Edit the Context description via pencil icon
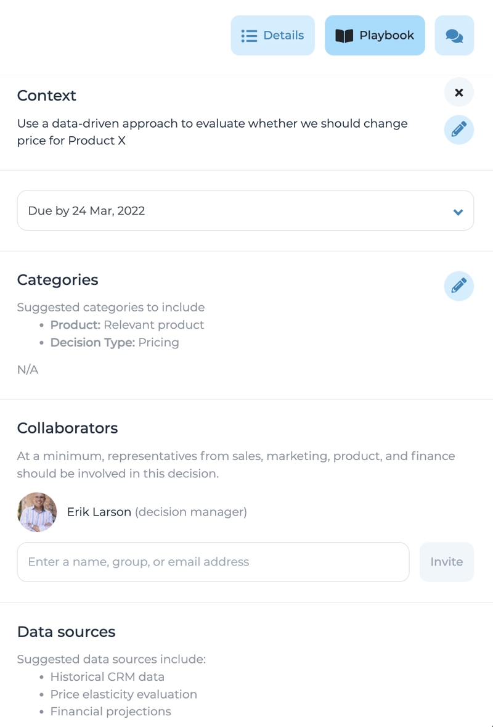The width and height of the screenshot is (493, 727). click(458, 129)
